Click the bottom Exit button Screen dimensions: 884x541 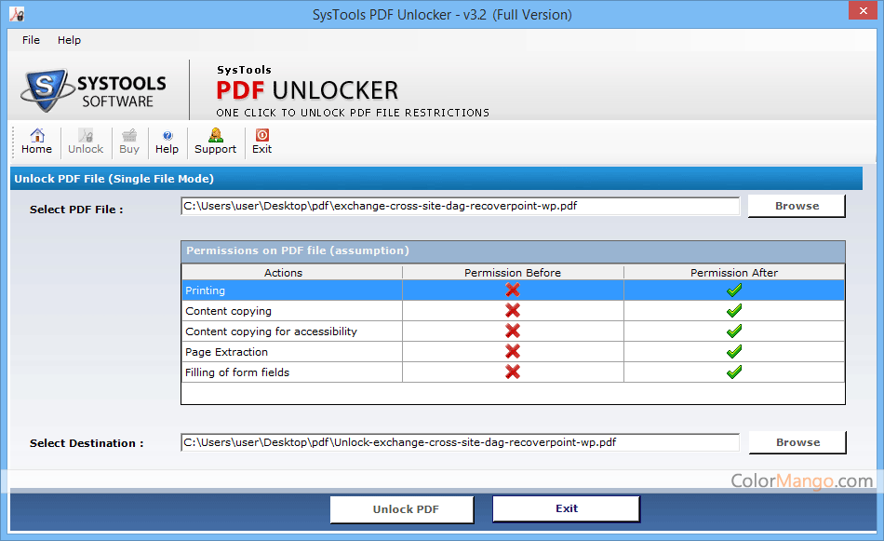tap(566, 509)
